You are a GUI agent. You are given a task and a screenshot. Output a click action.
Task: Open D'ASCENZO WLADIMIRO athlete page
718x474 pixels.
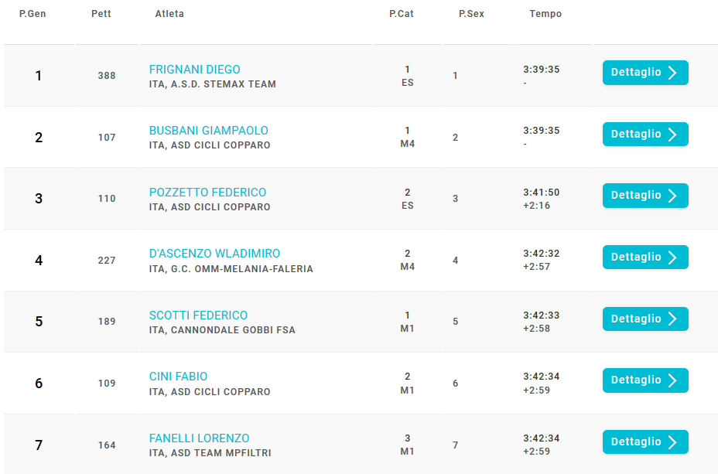point(215,254)
